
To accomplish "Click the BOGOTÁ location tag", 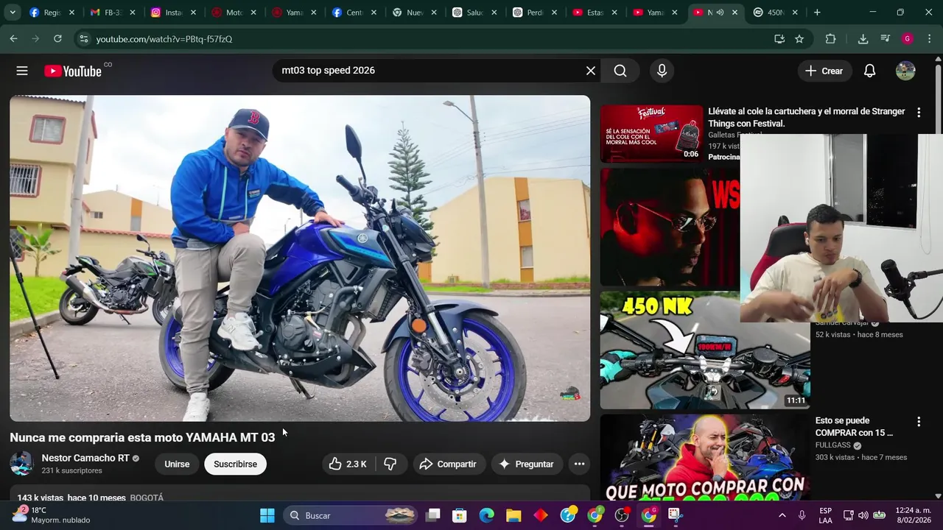I will [147, 498].
